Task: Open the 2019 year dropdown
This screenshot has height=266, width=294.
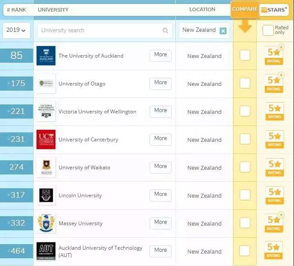Action: click(16, 31)
